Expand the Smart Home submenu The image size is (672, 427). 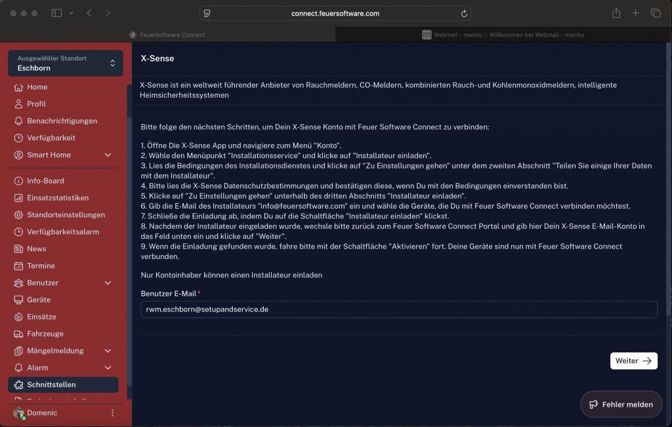(108, 155)
